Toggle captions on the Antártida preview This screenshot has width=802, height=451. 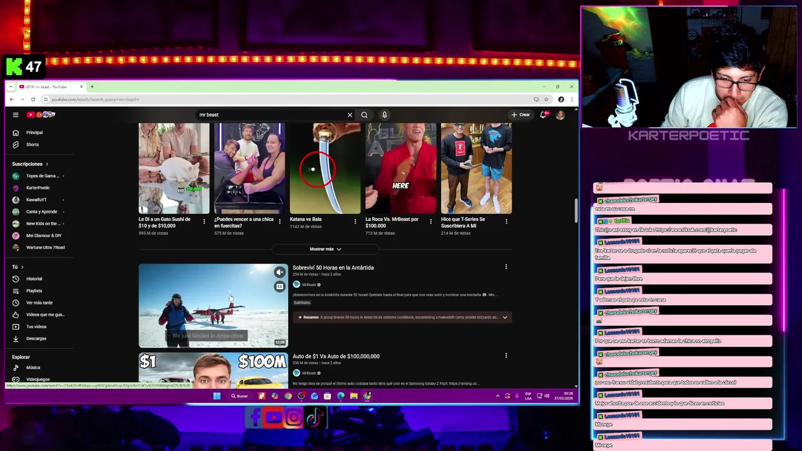[x=279, y=287]
